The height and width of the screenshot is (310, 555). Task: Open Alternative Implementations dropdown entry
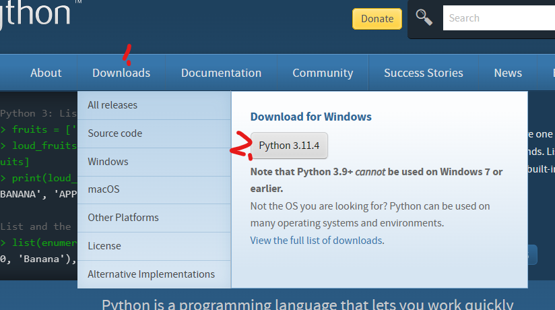pos(152,274)
